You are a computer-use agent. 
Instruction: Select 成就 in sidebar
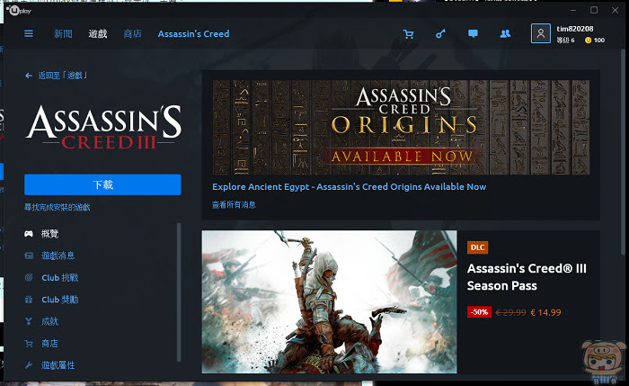click(x=49, y=321)
